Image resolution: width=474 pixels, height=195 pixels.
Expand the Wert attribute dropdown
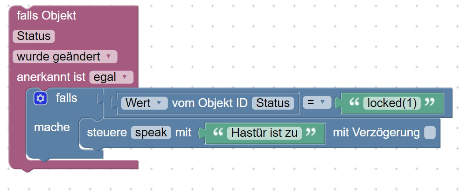click(144, 103)
